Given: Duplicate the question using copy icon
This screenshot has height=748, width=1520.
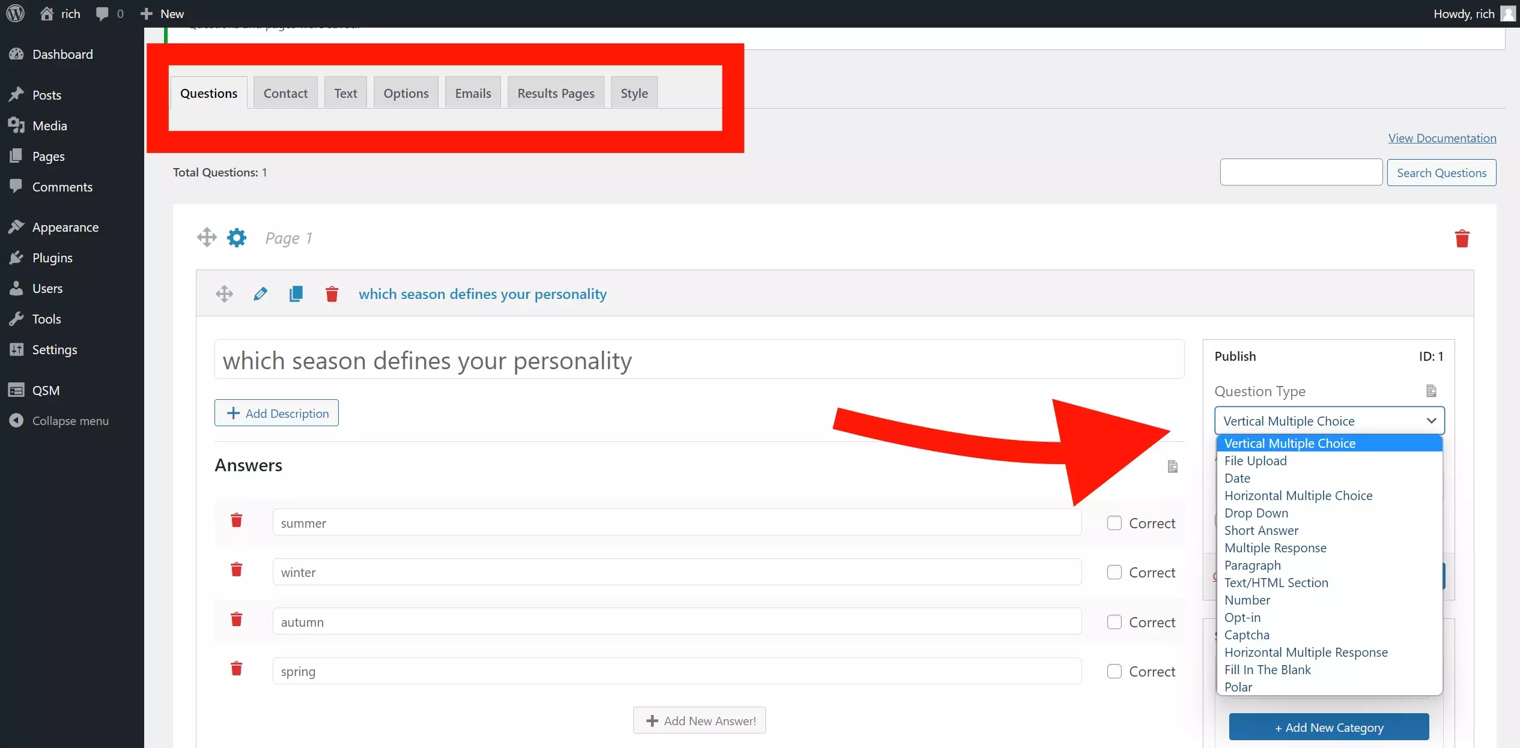Looking at the screenshot, I should click(x=296, y=294).
